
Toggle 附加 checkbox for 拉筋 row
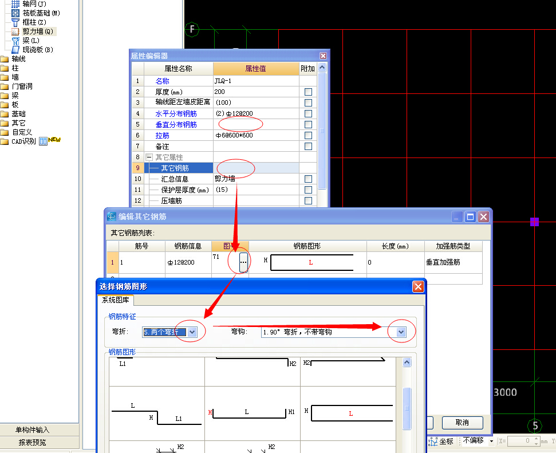coord(308,136)
